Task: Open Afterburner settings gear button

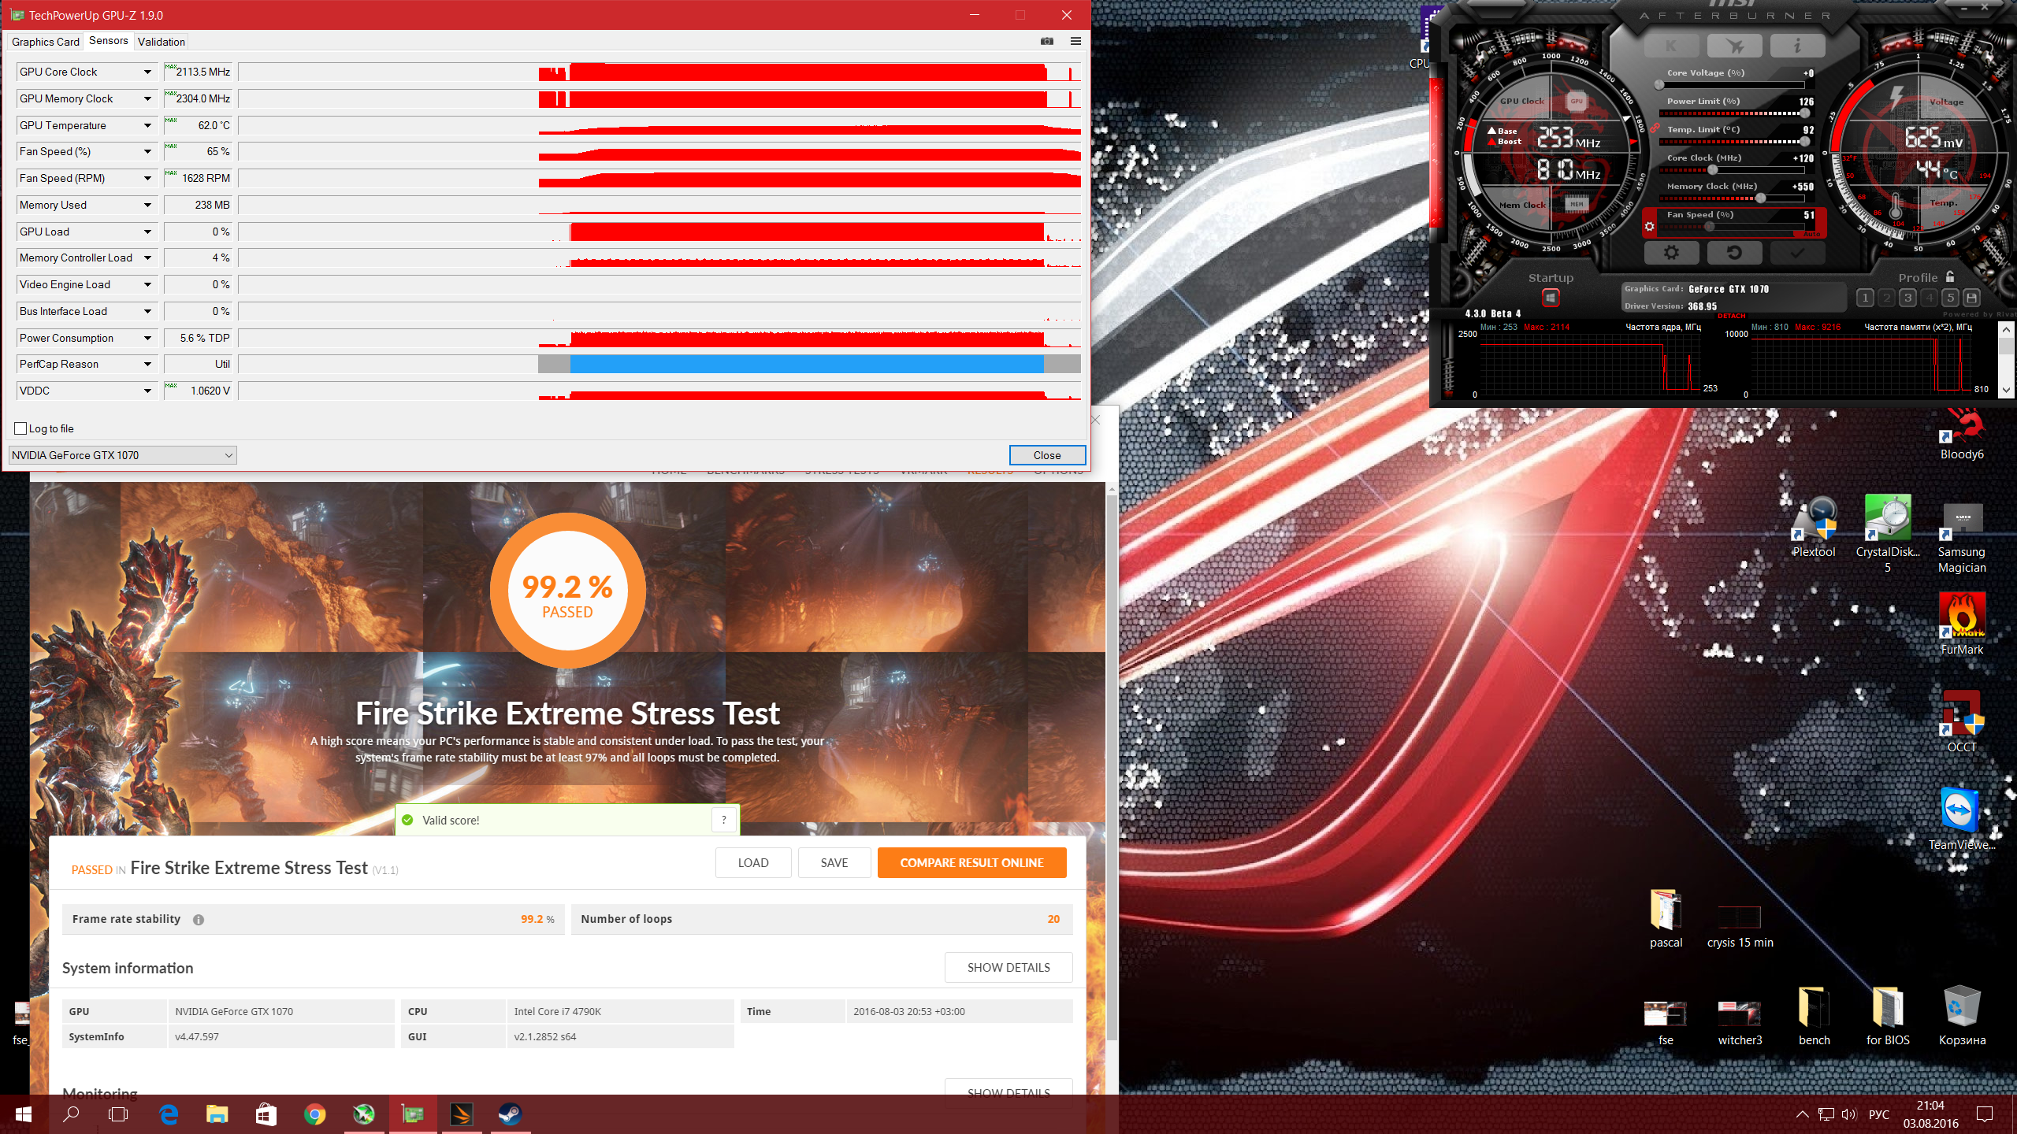Action: coord(1671,253)
